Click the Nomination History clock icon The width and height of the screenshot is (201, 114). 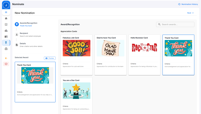point(179,4)
